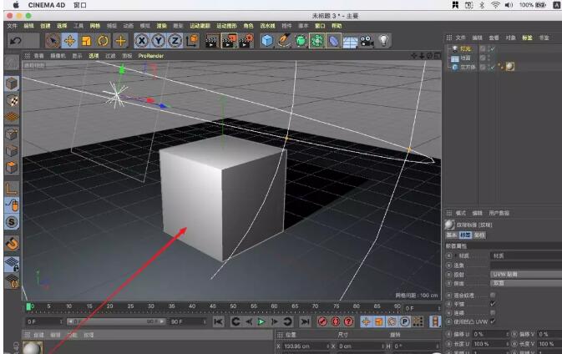Image resolution: width=562 pixels, height=354 pixels.
Task: Add a cube primitive from toolbar
Action: tap(266, 41)
